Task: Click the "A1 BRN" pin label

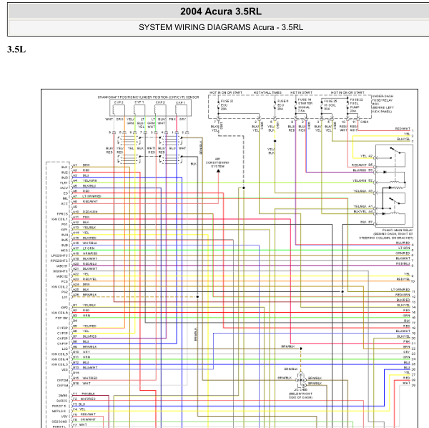Action: (x=82, y=165)
